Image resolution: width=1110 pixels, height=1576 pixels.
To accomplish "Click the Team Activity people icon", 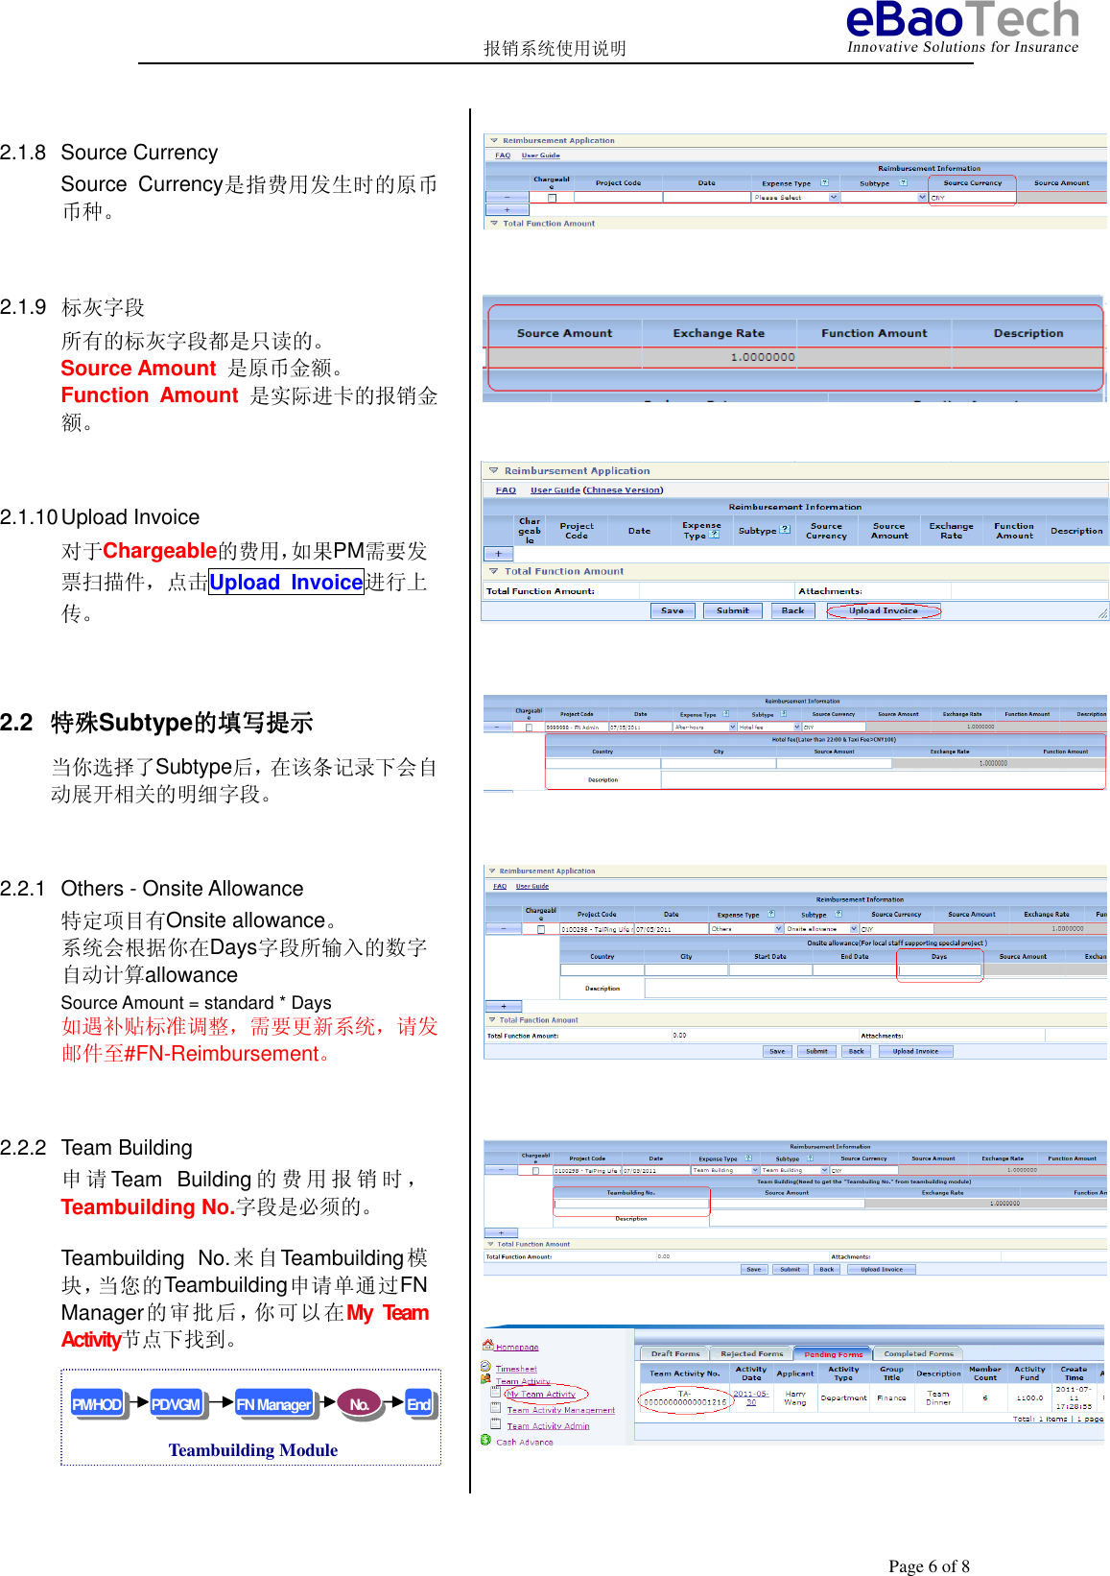I will pos(486,1379).
